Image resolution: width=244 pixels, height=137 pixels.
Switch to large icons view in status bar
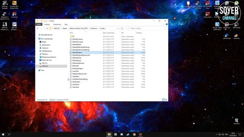166,100
